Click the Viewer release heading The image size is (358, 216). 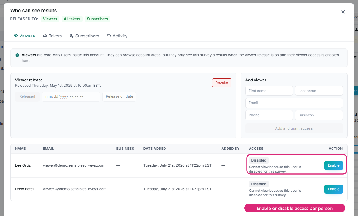29,80
